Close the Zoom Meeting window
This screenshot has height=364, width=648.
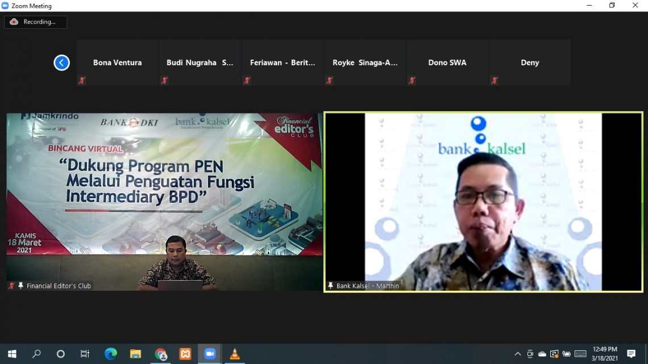point(635,5)
